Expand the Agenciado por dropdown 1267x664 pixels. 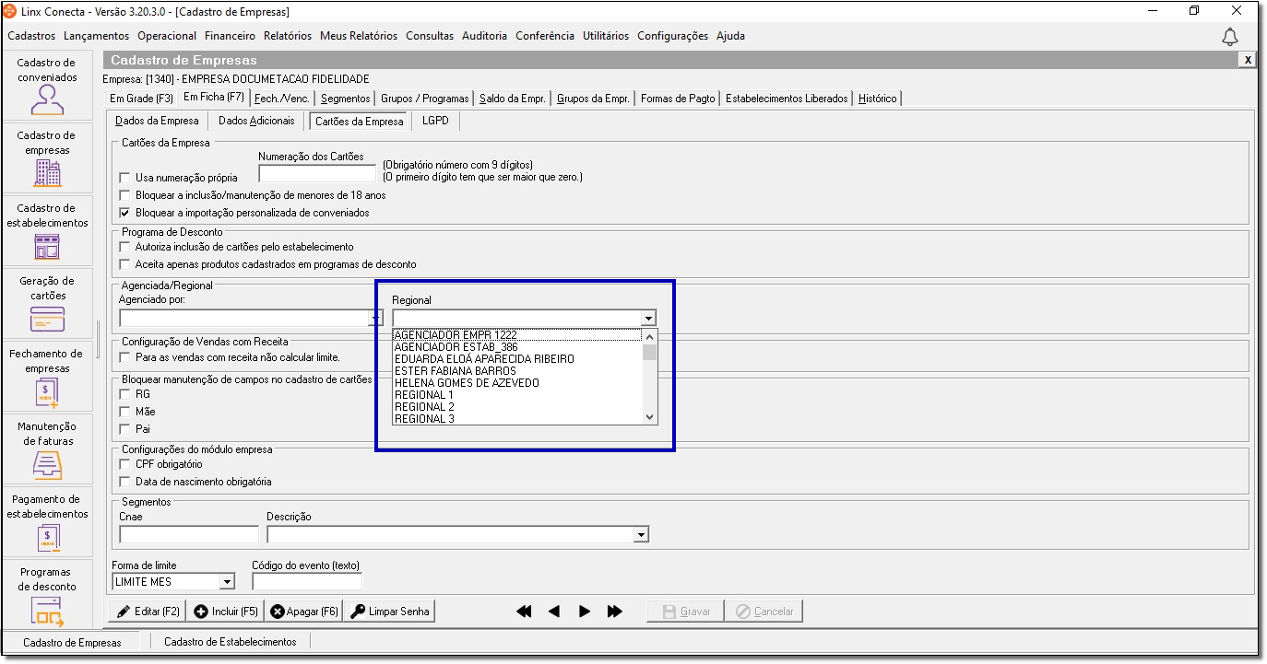coord(375,319)
